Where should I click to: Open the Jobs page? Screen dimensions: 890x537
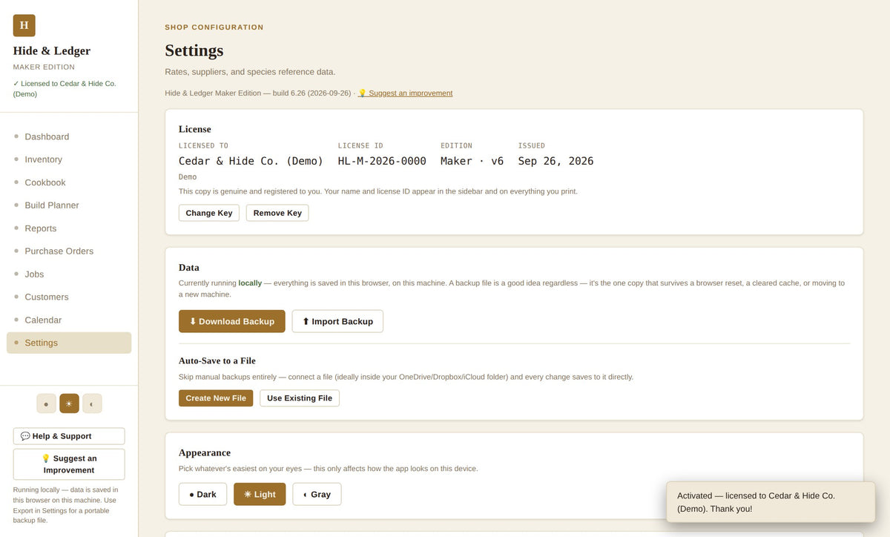click(69, 274)
